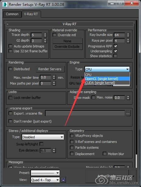141x187 pixels.
Task: Enable the Override mtl checkbox
Action: pos(54,35)
